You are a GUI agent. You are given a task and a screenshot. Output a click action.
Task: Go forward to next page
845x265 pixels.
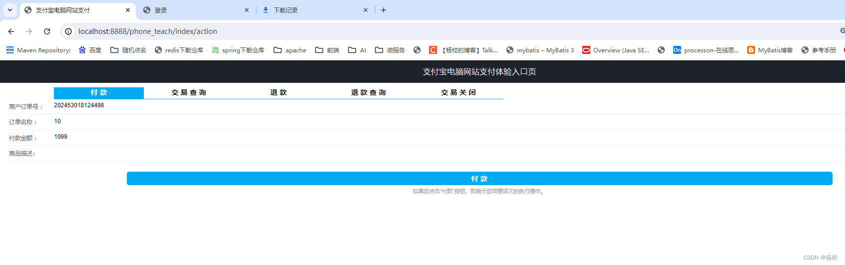29,31
